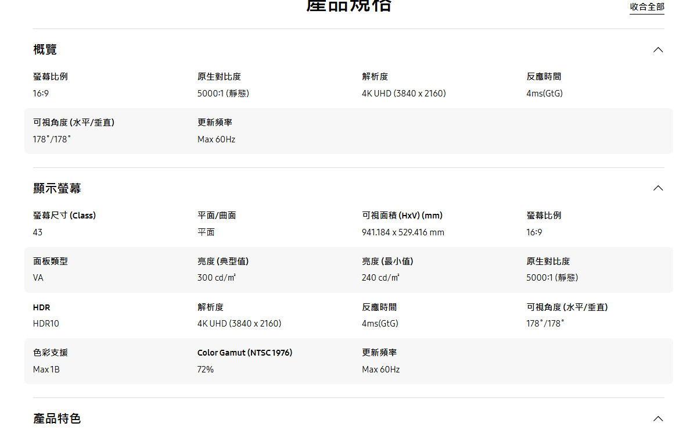Select the 亮度 (最小值) label
Image resolution: width=697 pixels, height=441 pixels.
pyautogui.click(x=387, y=261)
